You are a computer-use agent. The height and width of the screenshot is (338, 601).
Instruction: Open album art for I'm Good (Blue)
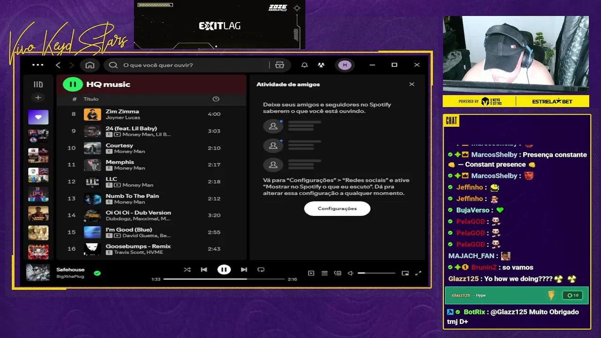point(92,232)
